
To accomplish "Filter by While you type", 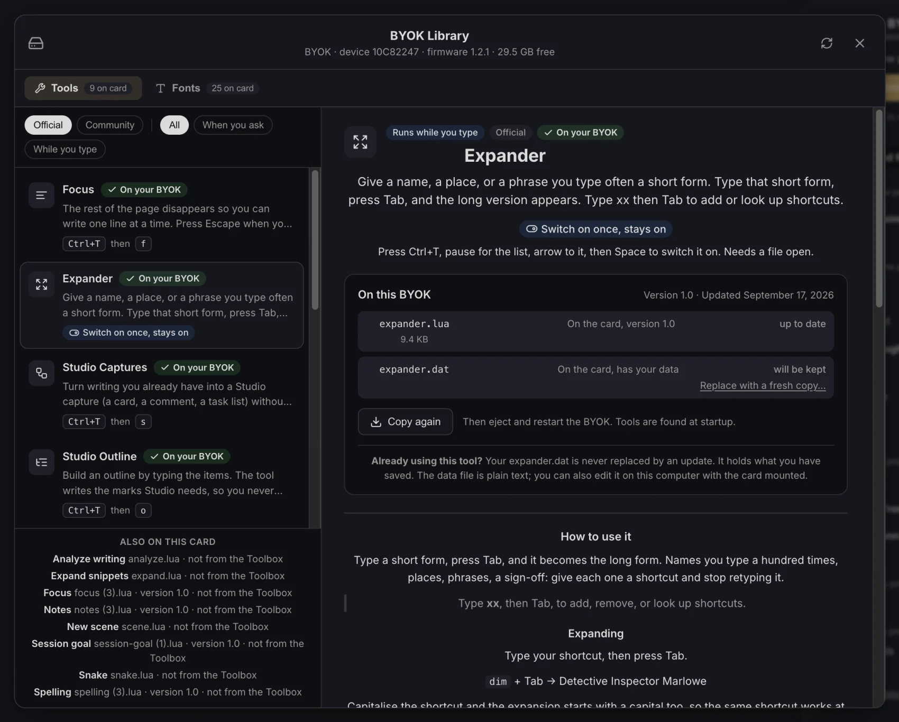I will tap(65, 150).
